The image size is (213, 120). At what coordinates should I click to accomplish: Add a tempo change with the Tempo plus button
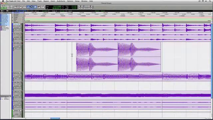coord(22,18)
